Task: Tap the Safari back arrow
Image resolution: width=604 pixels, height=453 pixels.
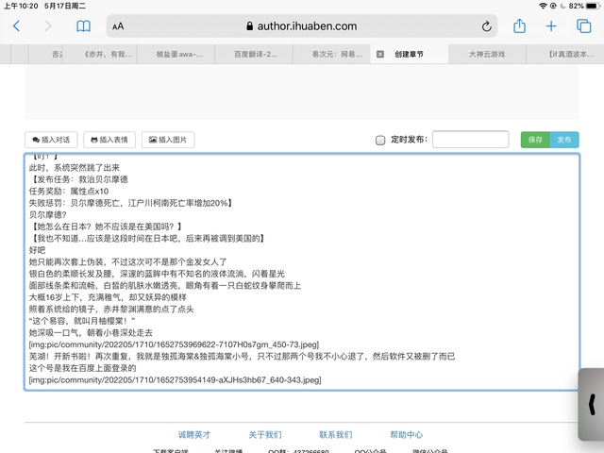Action: click(x=16, y=26)
